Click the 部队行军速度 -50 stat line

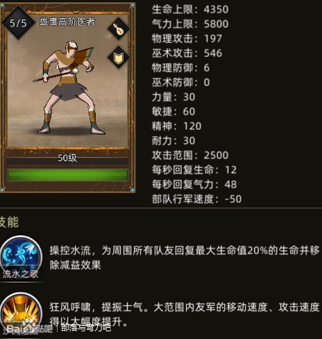pos(197,199)
